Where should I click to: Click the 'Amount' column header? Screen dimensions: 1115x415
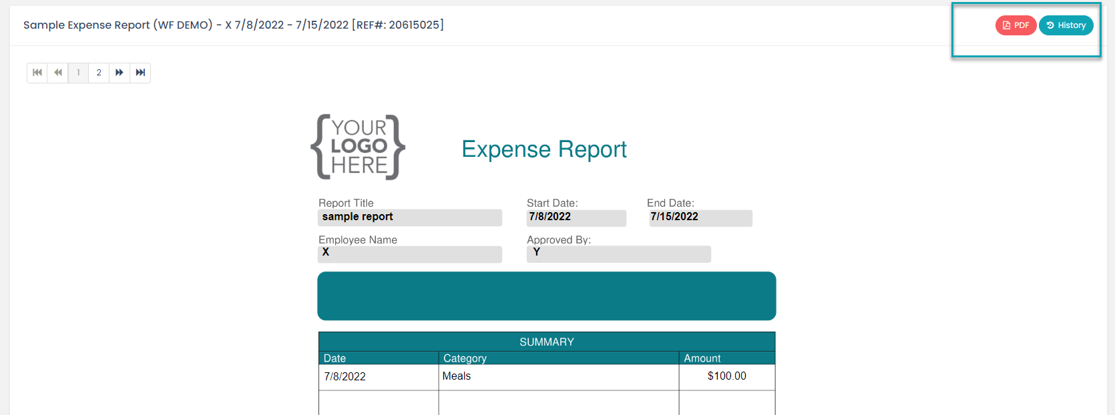[727, 358]
